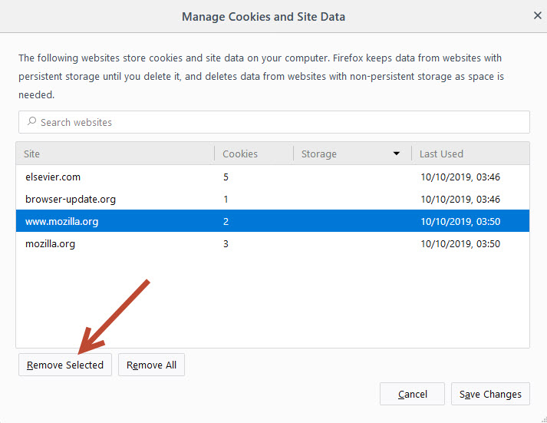Click the Remove All button
547x423 pixels.
[151, 365]
